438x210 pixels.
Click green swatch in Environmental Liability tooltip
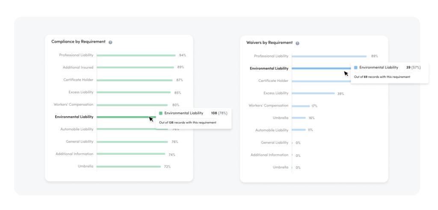click(161, 113)
